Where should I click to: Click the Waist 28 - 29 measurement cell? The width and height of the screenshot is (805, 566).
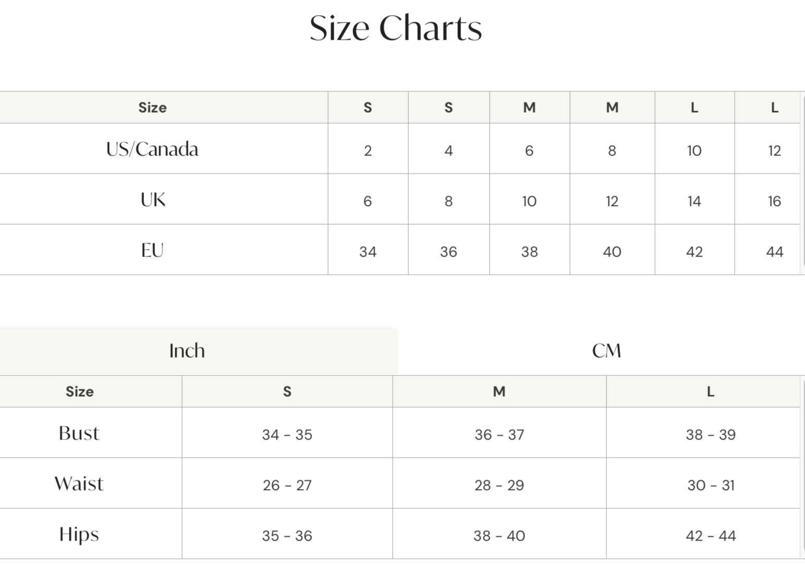[x=499, y=485]
